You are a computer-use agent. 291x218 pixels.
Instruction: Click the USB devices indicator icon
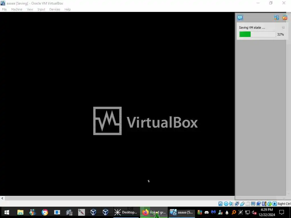pyautogui.click(x=242, y=204)
